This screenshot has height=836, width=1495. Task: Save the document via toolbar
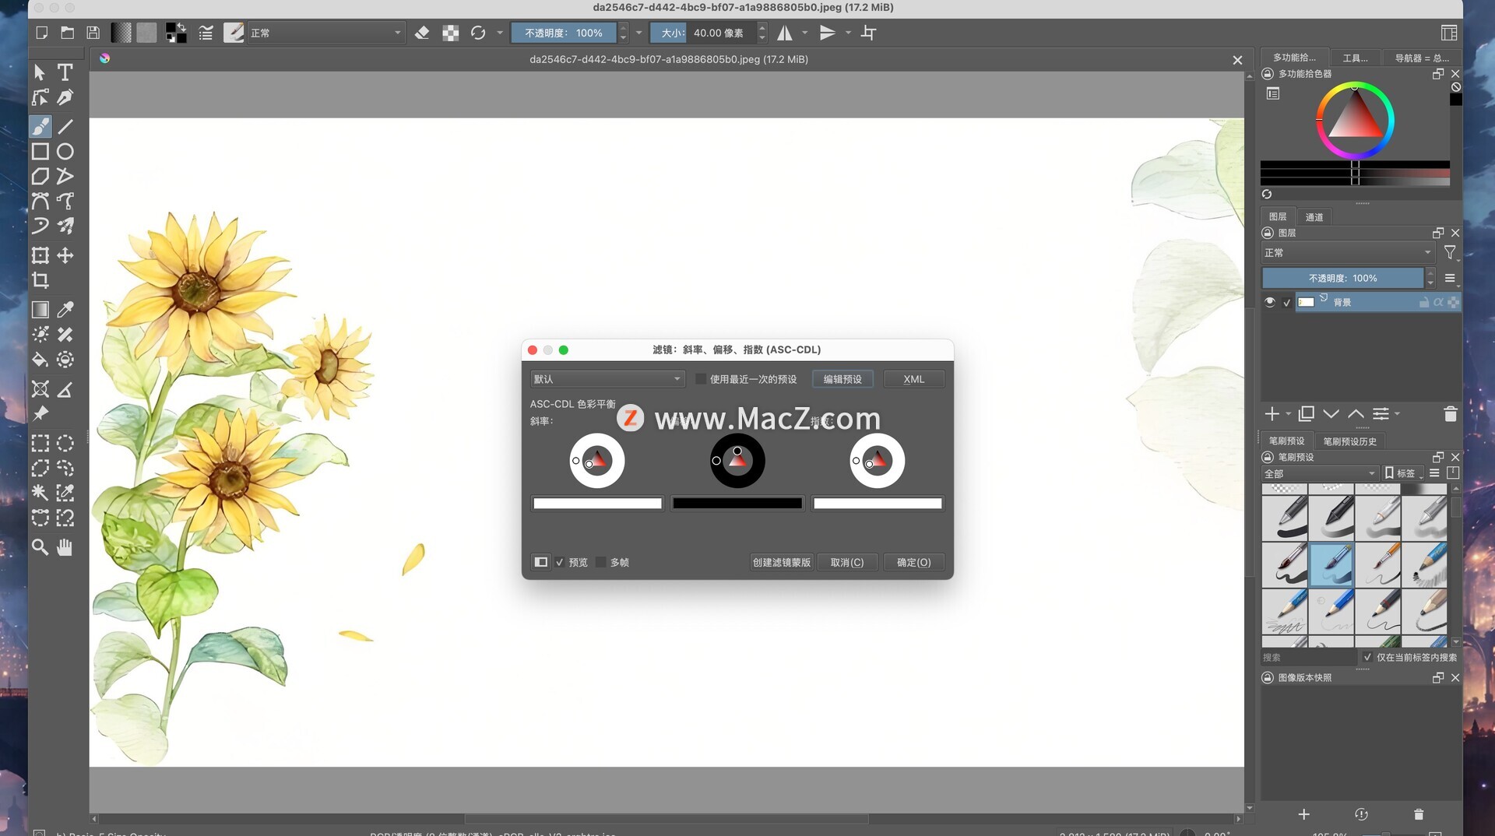93,33
